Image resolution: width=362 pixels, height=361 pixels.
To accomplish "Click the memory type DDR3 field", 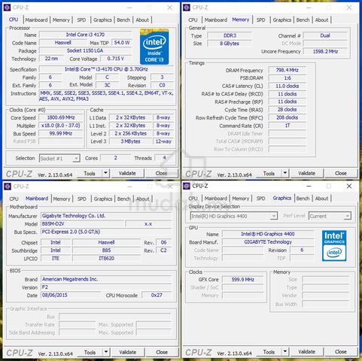I will tap(230, 35).
